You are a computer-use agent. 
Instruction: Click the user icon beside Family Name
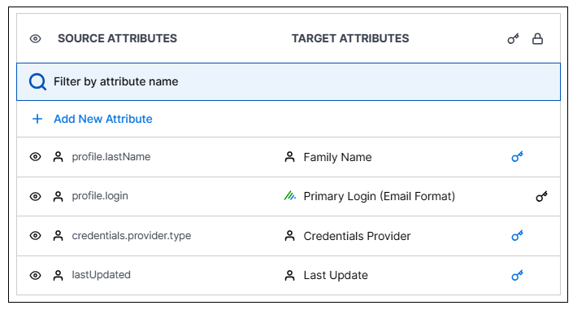click(x=289, y=157)
